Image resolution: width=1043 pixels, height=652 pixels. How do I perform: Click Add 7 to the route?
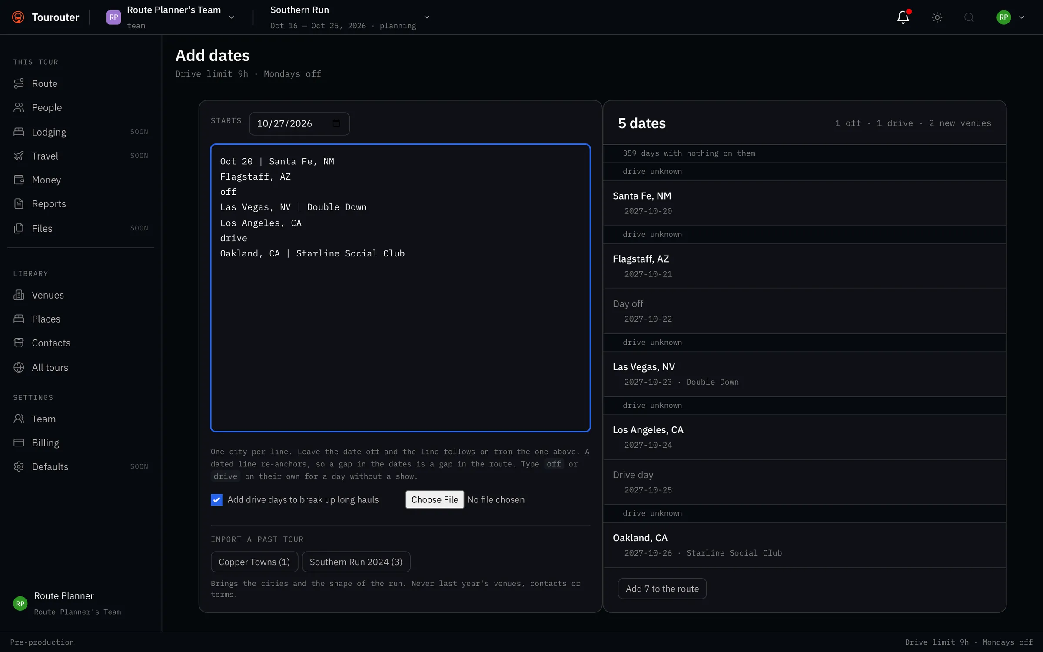click(662, 589)
